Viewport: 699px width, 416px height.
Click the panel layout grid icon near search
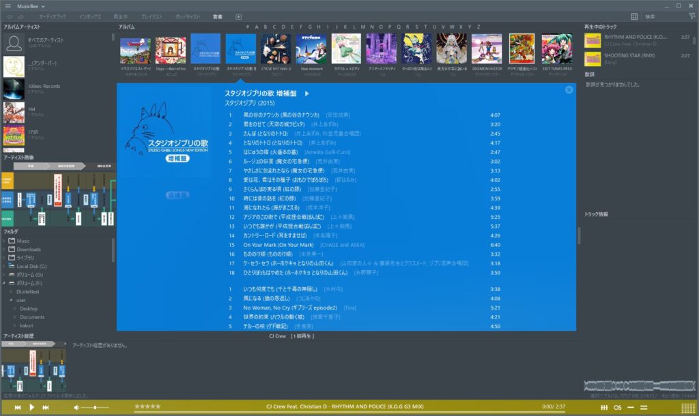click(634, 16)
